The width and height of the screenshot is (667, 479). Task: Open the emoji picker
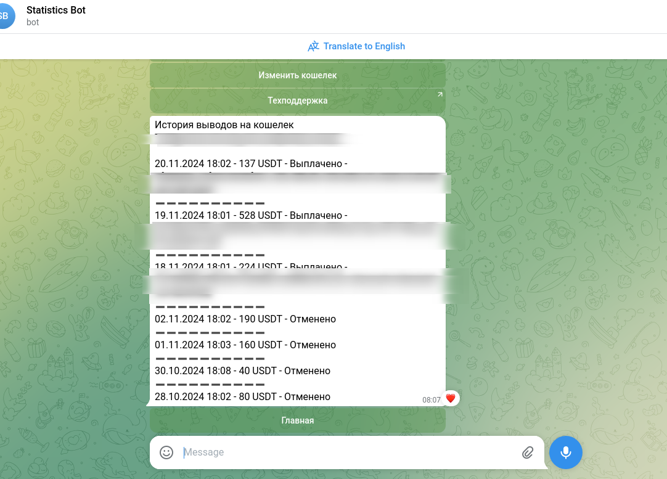click(x=166, y=452)
